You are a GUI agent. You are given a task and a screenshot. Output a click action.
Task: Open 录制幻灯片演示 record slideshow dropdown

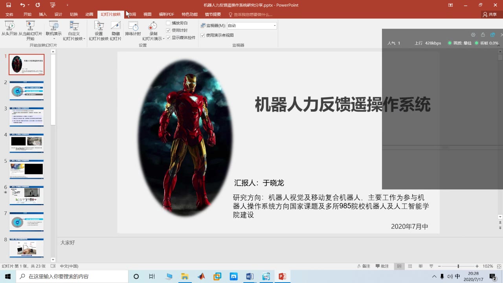pos(153,31)
